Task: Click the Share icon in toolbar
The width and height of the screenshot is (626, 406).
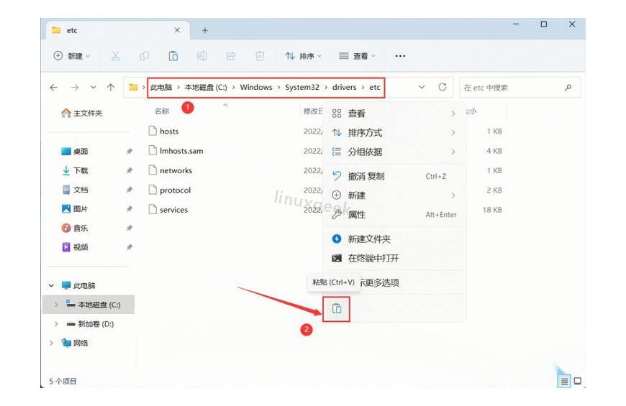Action: 231,56
